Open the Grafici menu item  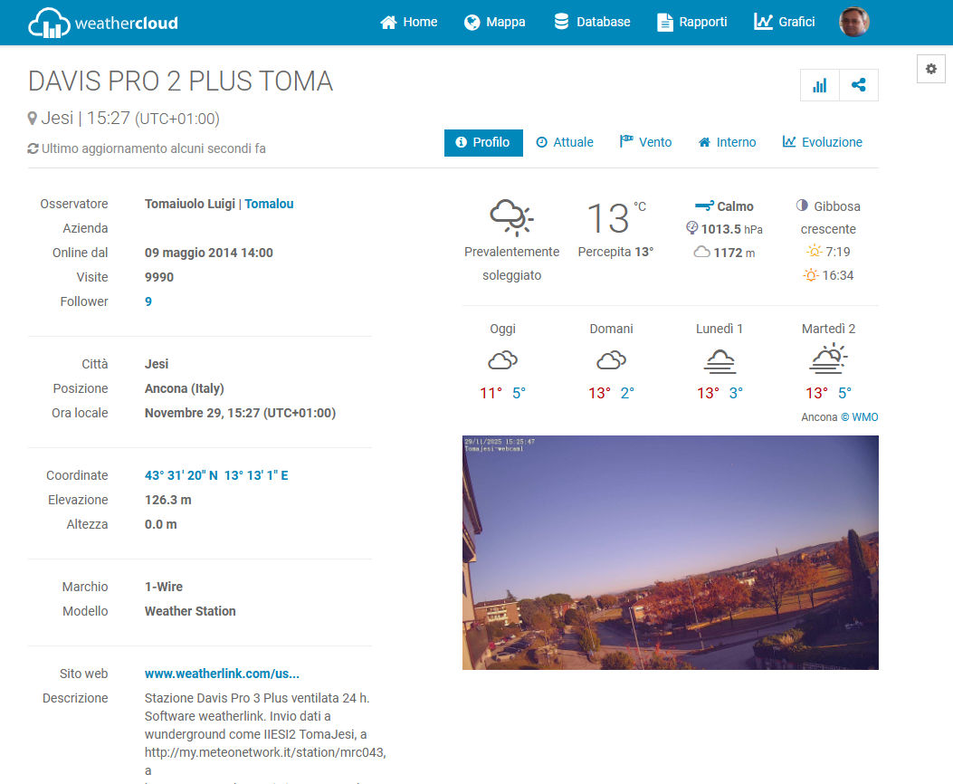click(x=785, y=22)
